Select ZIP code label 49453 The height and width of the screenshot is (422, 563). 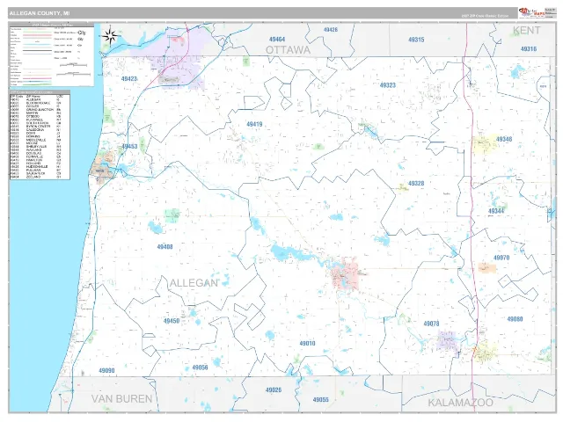129,147
